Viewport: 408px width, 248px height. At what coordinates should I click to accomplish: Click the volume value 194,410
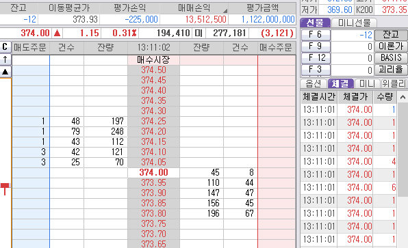pyautogui.click(x=173, y=33)
